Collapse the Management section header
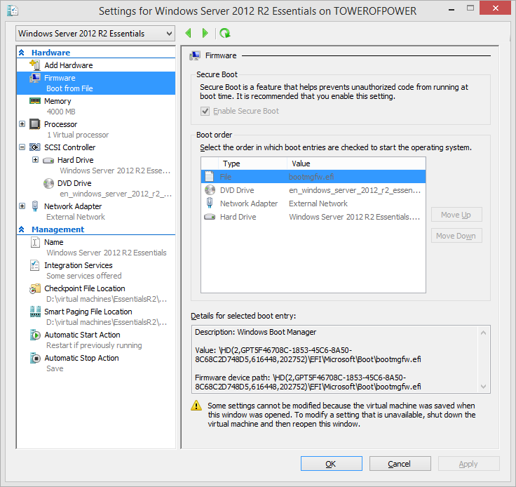 [x=22, y=229]
